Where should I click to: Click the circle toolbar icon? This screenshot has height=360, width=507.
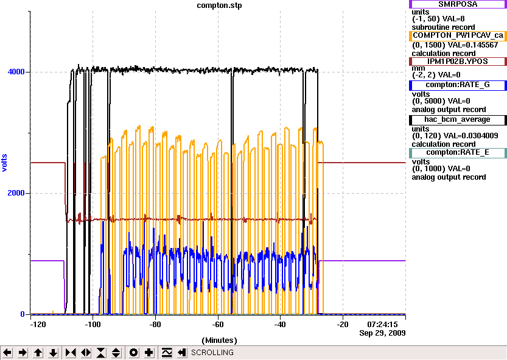coord(133,353)
